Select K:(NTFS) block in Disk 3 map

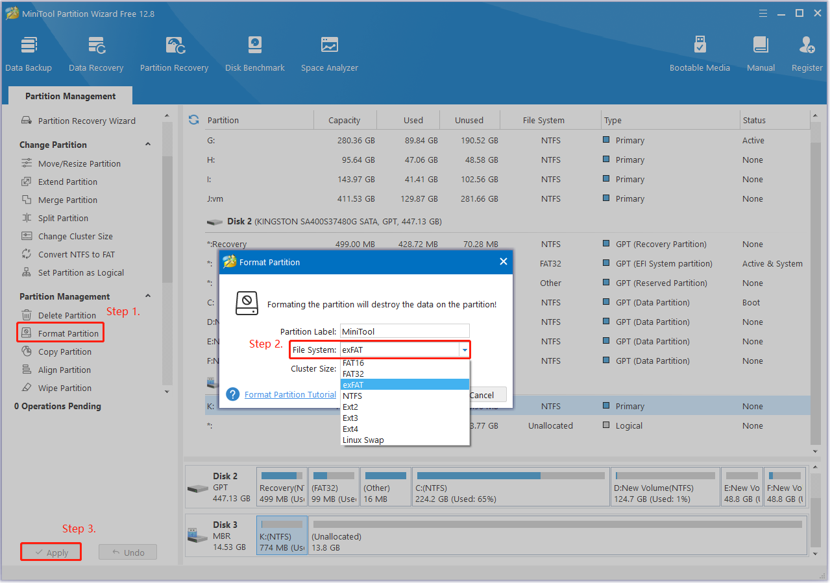[282, 536]
